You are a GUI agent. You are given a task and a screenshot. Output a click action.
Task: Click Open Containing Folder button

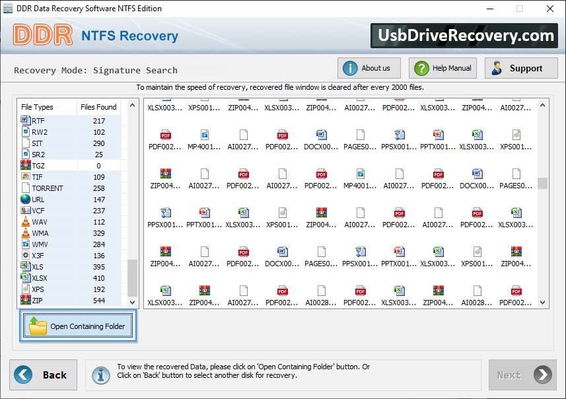pos(78,326)
